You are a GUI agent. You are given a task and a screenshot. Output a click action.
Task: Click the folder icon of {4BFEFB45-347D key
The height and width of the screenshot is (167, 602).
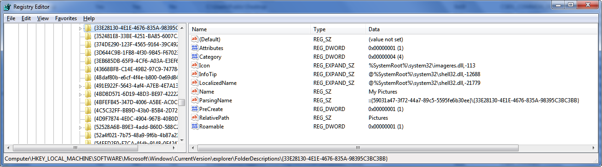(x=88, y=102)
